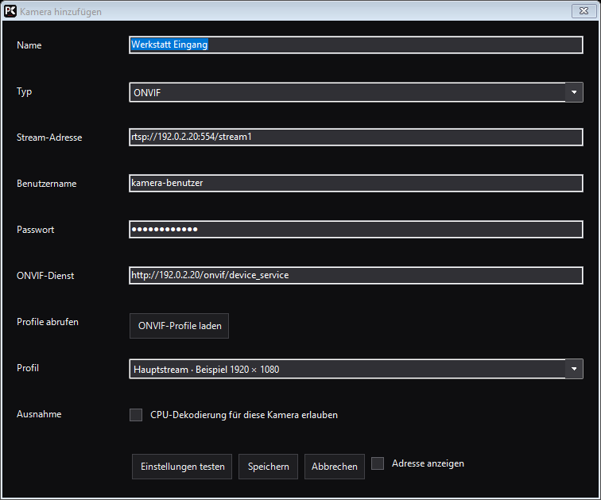This screenshot has height=500, width=601.
Task: Select the ONVIF type combo box
Action: point(356,92)
